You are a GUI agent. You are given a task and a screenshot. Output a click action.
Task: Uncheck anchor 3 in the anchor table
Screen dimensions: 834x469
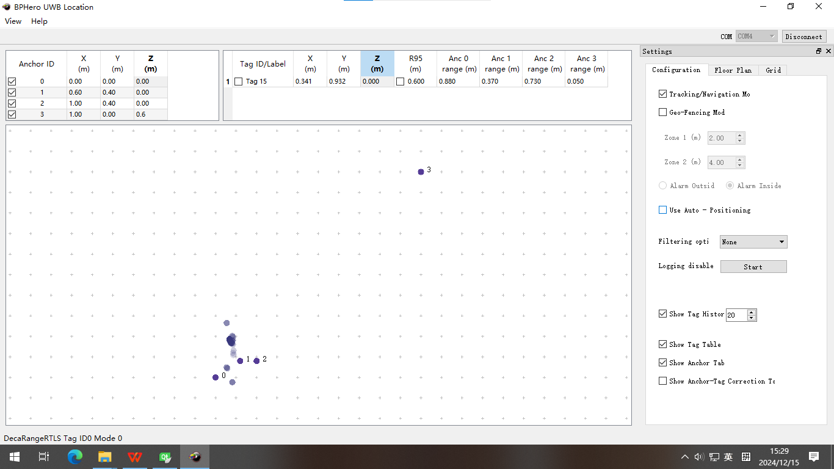pos(12,114)
